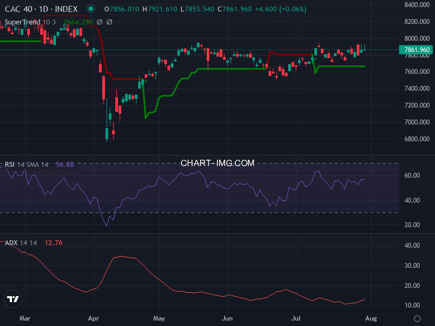
Task: Click first SuperTrend empty-value symbol
Action: (100, 22)
